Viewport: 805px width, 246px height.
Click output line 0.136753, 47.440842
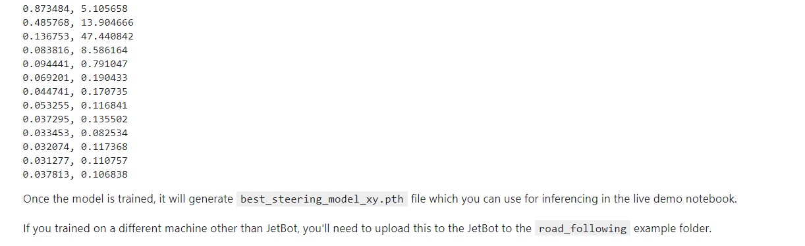point(78,37)
